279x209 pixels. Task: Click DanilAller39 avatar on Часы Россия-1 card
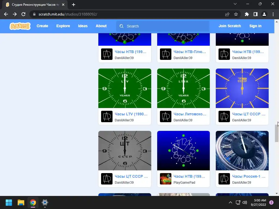pyautogui.click(x=224, y=179)
